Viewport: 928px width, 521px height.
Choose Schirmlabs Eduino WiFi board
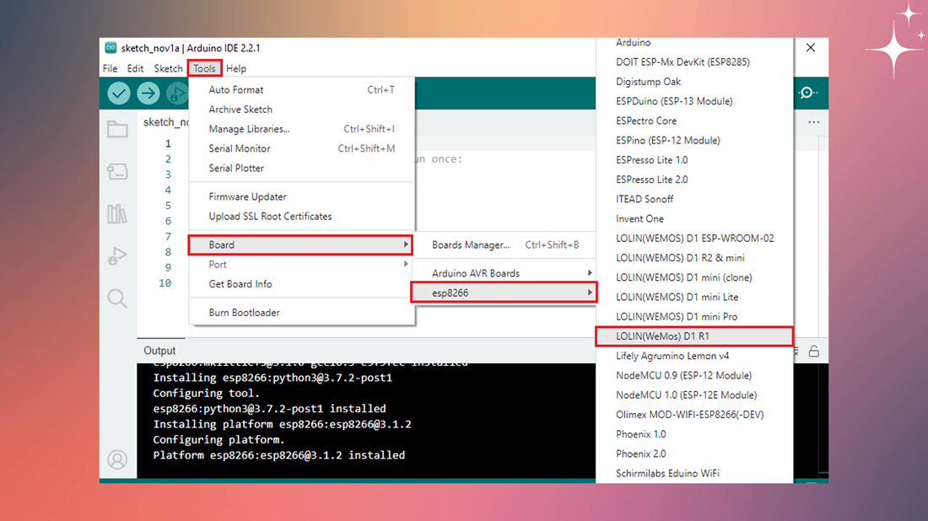click(694, 473)
